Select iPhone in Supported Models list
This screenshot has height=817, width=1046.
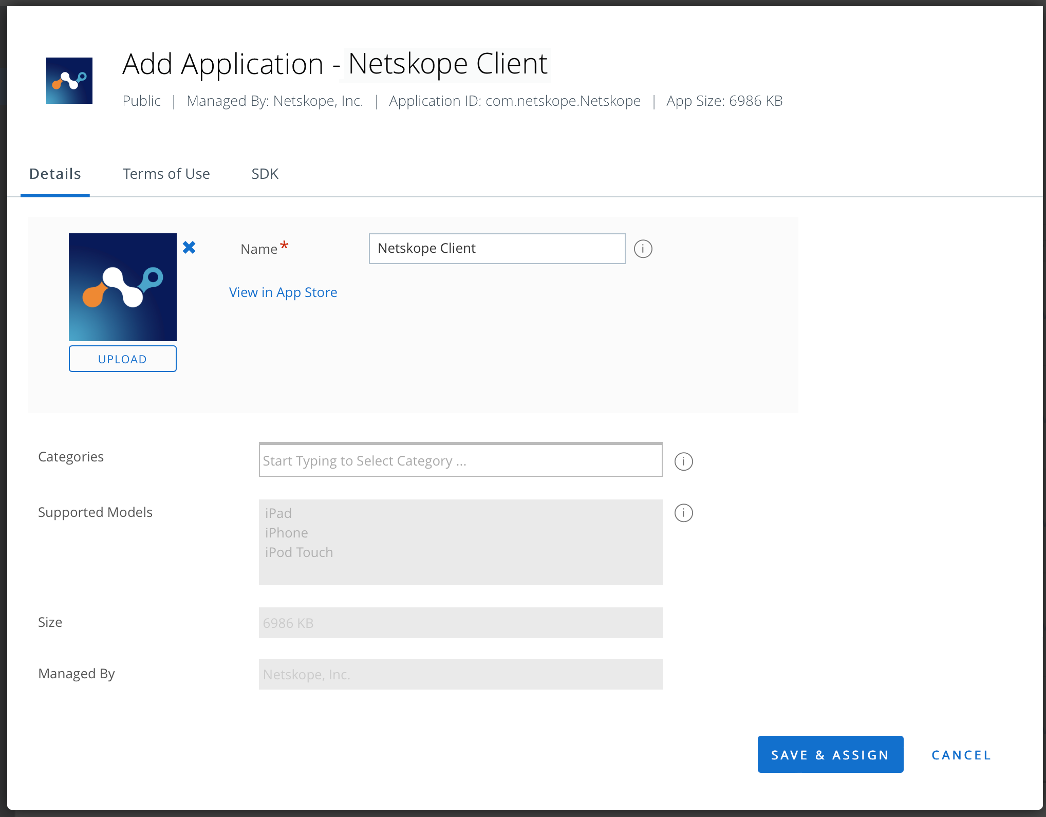tap(287, 533)
